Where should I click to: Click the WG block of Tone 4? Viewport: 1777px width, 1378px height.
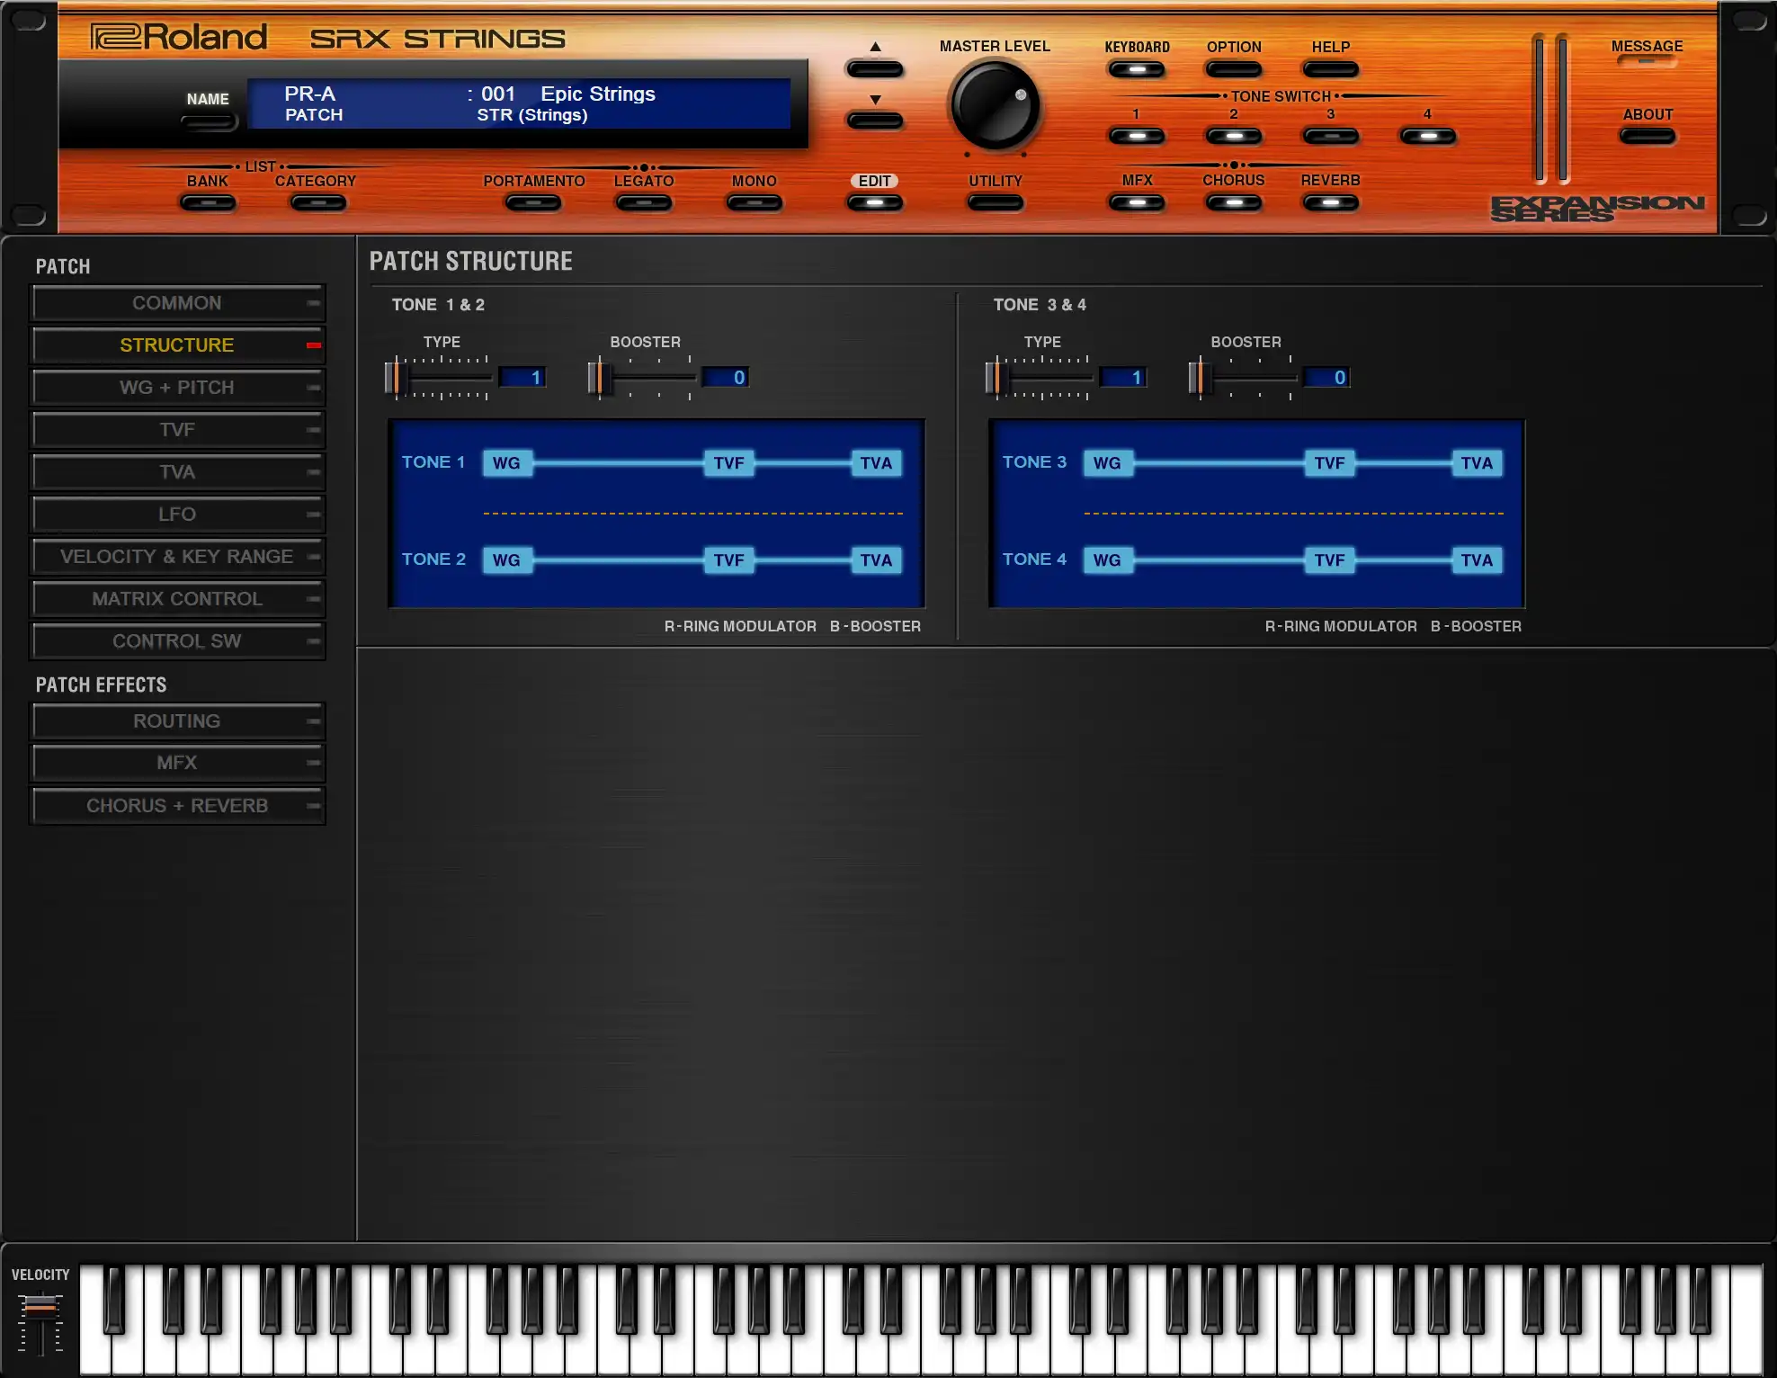(1107, 560)
